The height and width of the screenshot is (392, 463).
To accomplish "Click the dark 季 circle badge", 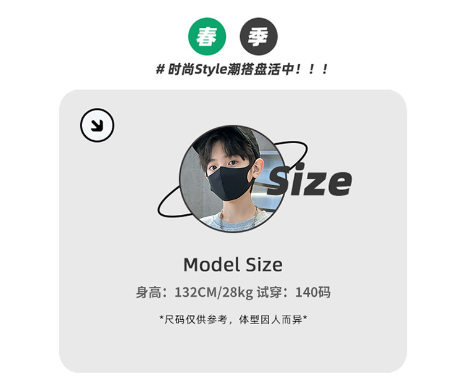I will [x=259, y=36].
